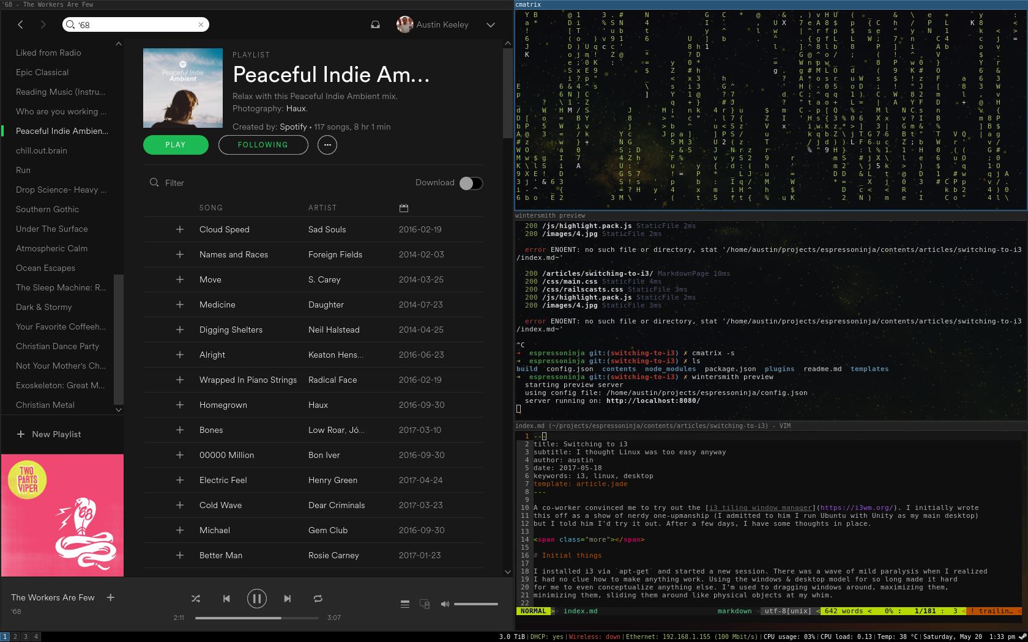Collapse sidebar list with up chevron

click(119, 44)
